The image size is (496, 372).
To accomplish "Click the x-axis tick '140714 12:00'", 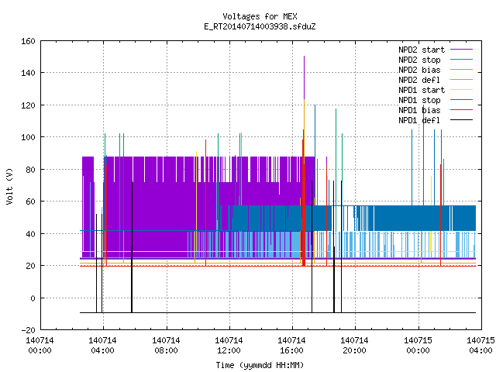I will coord(229,346).
